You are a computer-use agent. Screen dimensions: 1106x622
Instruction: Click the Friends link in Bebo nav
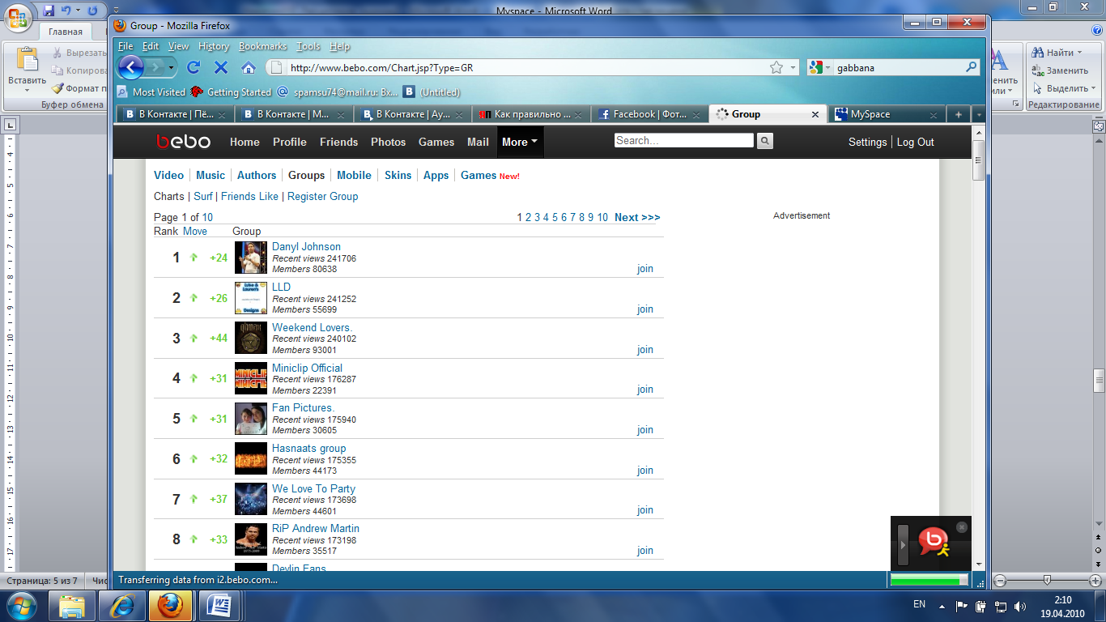338,142
